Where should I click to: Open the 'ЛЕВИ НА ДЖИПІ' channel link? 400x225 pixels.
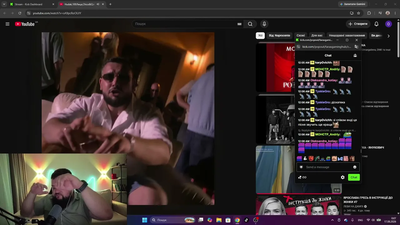point(353,207)
